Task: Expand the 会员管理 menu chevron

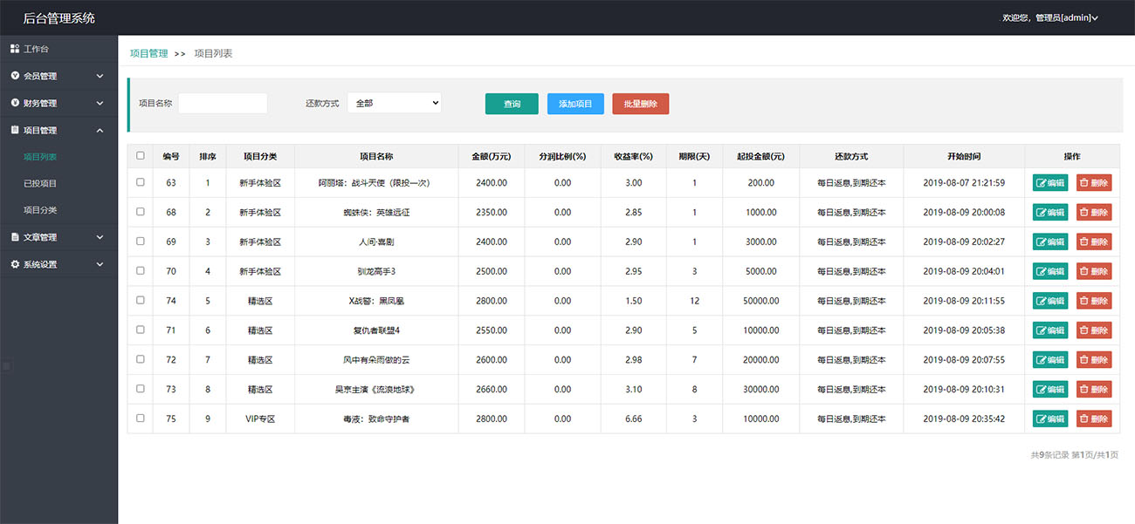Action: 100,76
